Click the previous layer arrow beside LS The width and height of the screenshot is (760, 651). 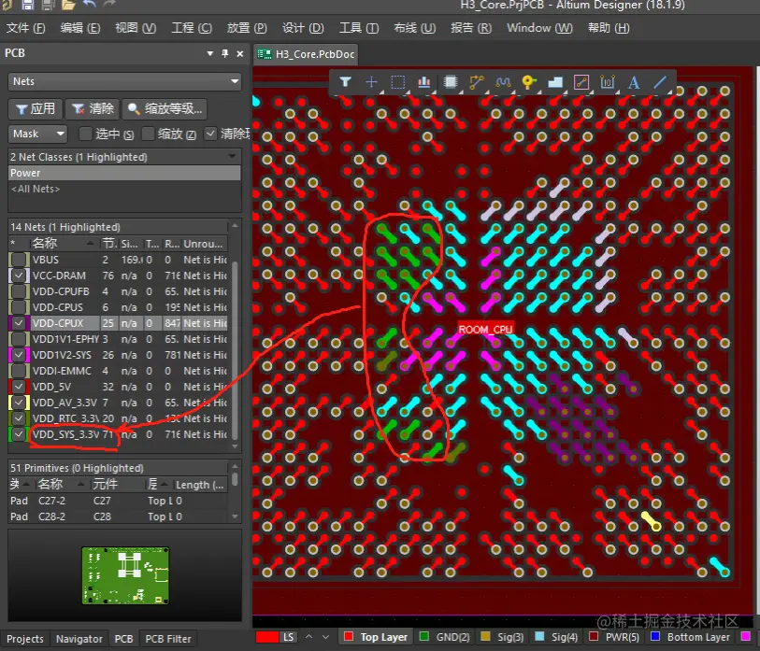pos(308,636)
